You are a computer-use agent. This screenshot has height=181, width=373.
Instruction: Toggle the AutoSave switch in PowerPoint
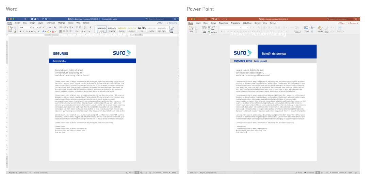pos(207,19)
